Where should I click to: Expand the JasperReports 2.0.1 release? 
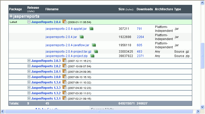tap(29, 71)
